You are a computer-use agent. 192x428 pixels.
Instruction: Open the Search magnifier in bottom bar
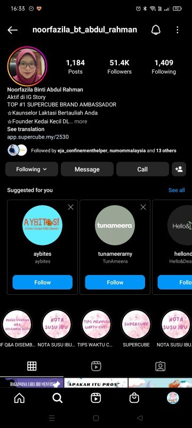click(58, 398)
